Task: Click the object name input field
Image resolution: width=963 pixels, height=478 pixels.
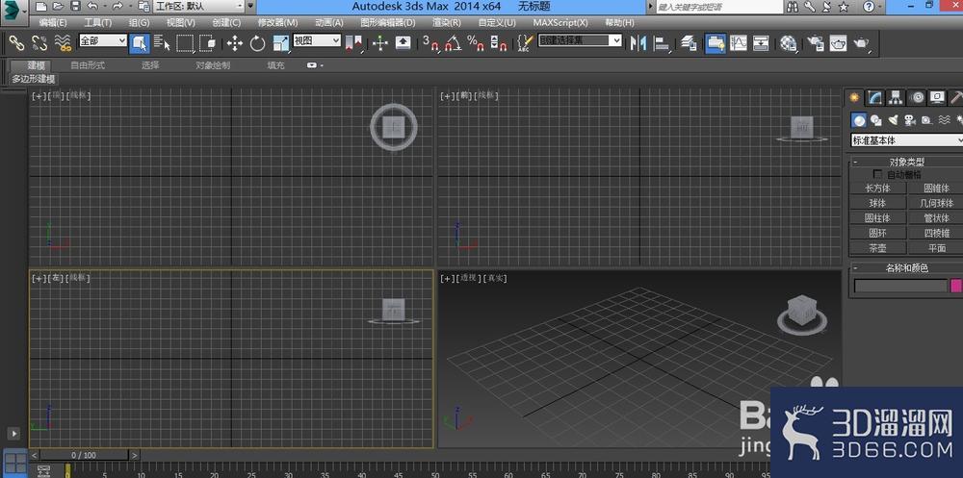Action: (900, 286)
